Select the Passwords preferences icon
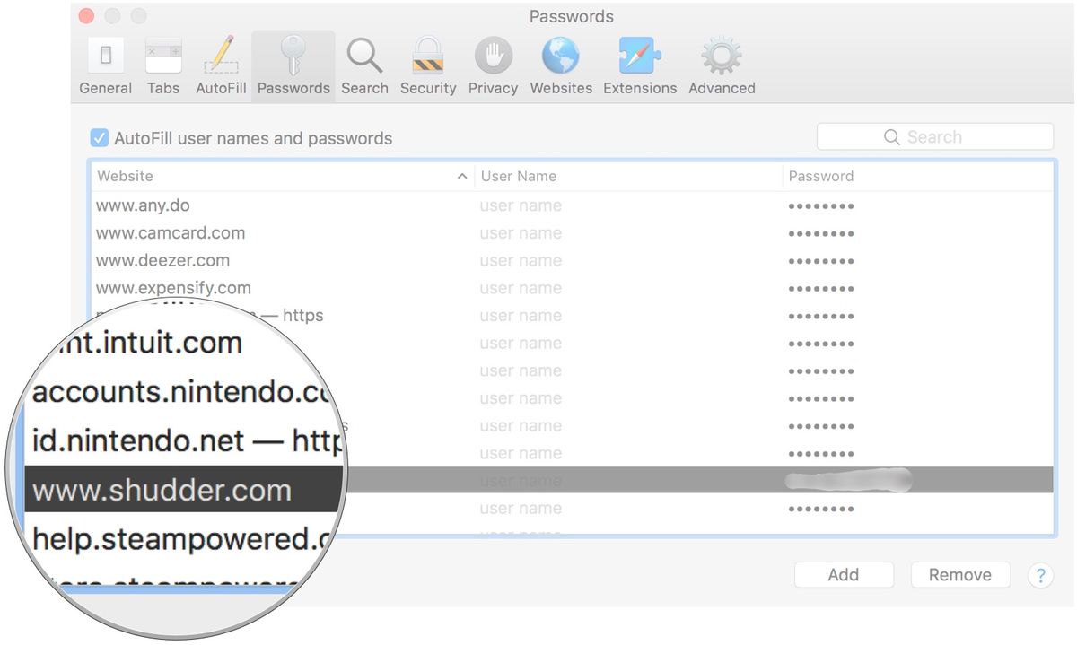The height and width of the screenshot is (645, 1077). [x=293, y=64]
